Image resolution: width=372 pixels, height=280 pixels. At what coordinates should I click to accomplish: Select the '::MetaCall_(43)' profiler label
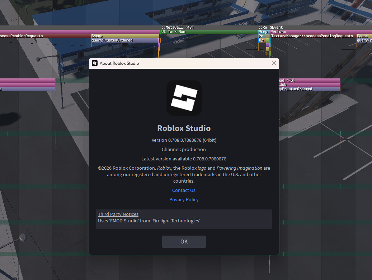178,28
